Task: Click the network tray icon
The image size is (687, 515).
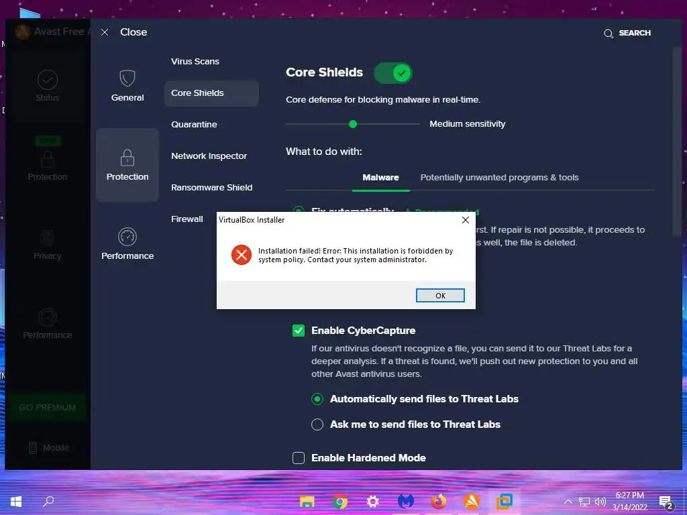Action: coord(584,502)
